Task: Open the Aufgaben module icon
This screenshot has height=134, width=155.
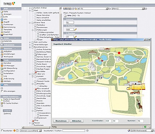Action: (x=2, y=51)
